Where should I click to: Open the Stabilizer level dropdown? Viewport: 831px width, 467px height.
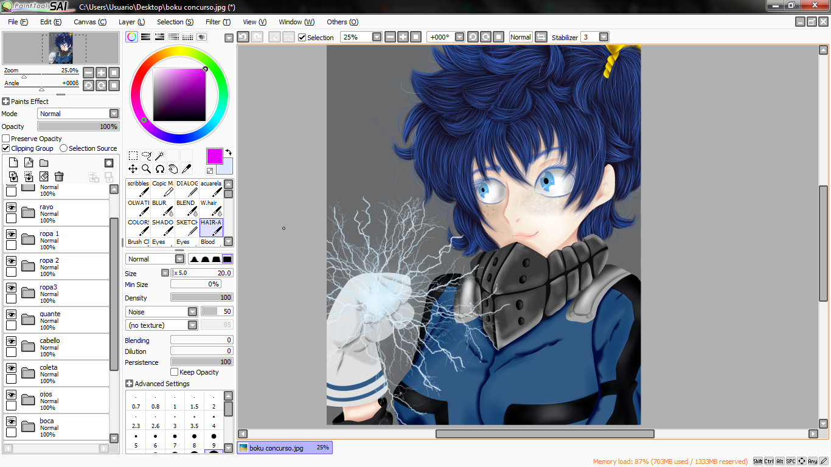(x=603, y=37)
